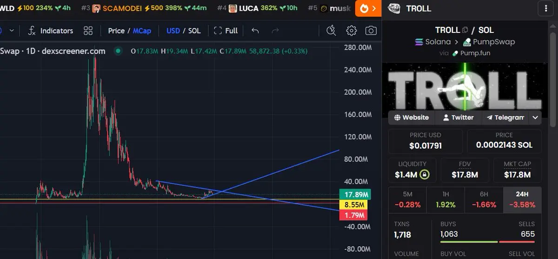Click the Solana chain label

coord(432,42)
